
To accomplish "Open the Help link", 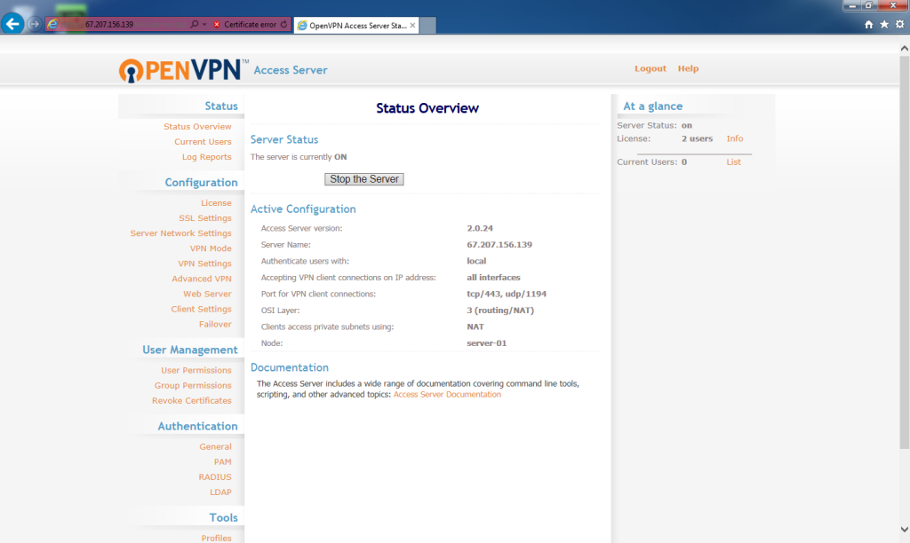I will coord(689,68).
